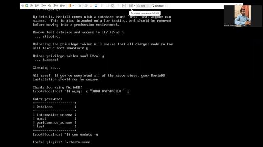263x147 pixels.
Task: Open the Tabs menu
Action: 55,5
